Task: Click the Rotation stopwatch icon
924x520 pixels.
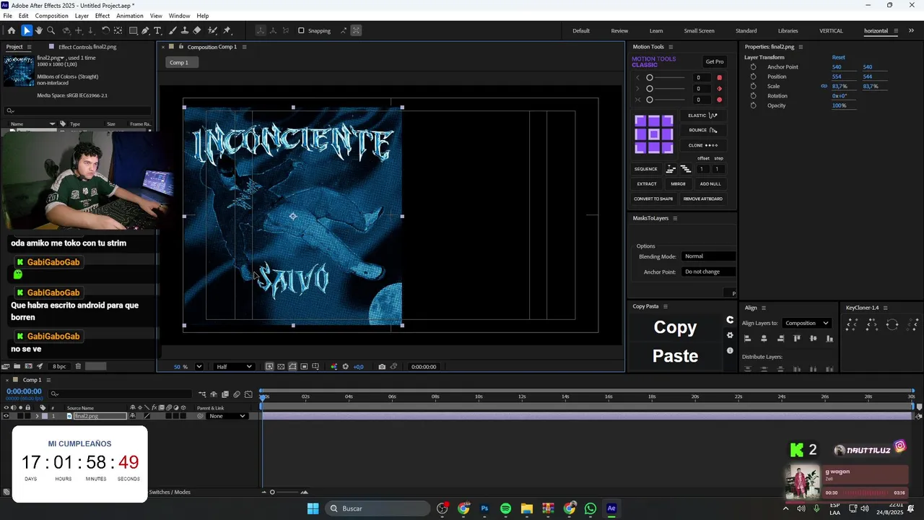Action: (x=753, y=95)
